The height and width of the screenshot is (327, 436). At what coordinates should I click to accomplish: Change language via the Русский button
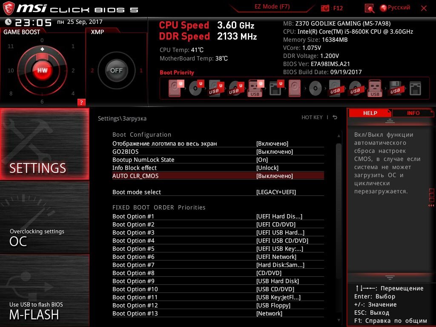[x=399, y=8]
